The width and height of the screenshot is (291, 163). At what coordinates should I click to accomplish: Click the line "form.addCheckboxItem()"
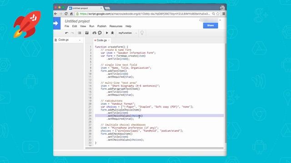pyautogui.click(x=116, y=134)
